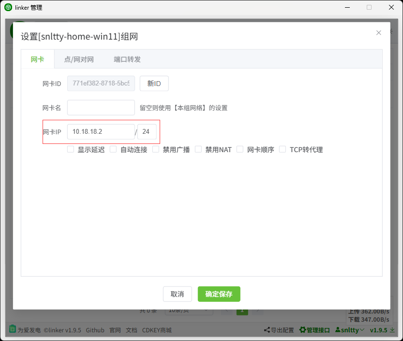This screenshot has height=341, width=403.
Task: Click the v1.9.5 download update icon
Action: tap(392, 330)
